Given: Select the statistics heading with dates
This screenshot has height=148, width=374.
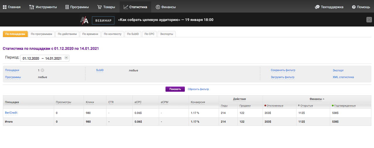Looking at the screenshot, I should [x=51, y=49].
